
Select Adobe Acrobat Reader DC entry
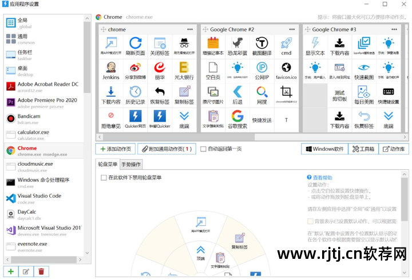tap(44, 87)
